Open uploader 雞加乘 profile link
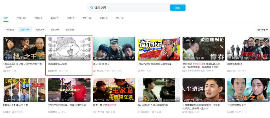Image resolution: width=270 pixels, height=118 pixels. point(54,71)
